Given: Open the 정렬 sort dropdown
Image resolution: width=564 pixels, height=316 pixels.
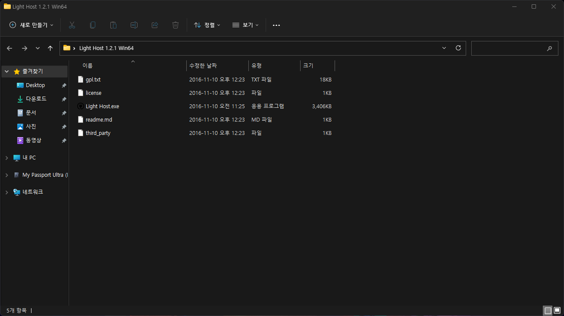Looking at the screenshot, I should click(207, 25).
